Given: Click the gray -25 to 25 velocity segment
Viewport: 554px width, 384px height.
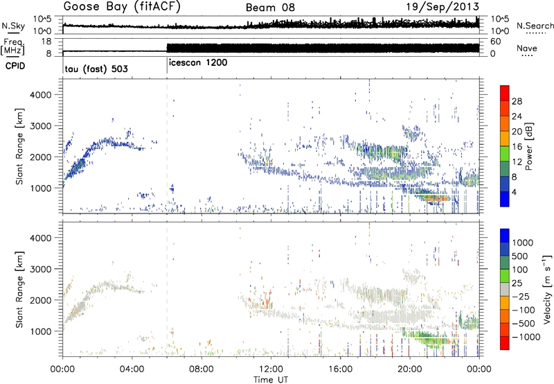Looking at the screenshot, I should [505, 289].
